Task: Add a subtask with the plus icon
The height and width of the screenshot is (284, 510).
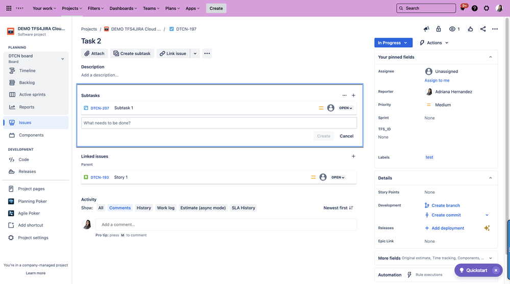Action: coord(354,95)
